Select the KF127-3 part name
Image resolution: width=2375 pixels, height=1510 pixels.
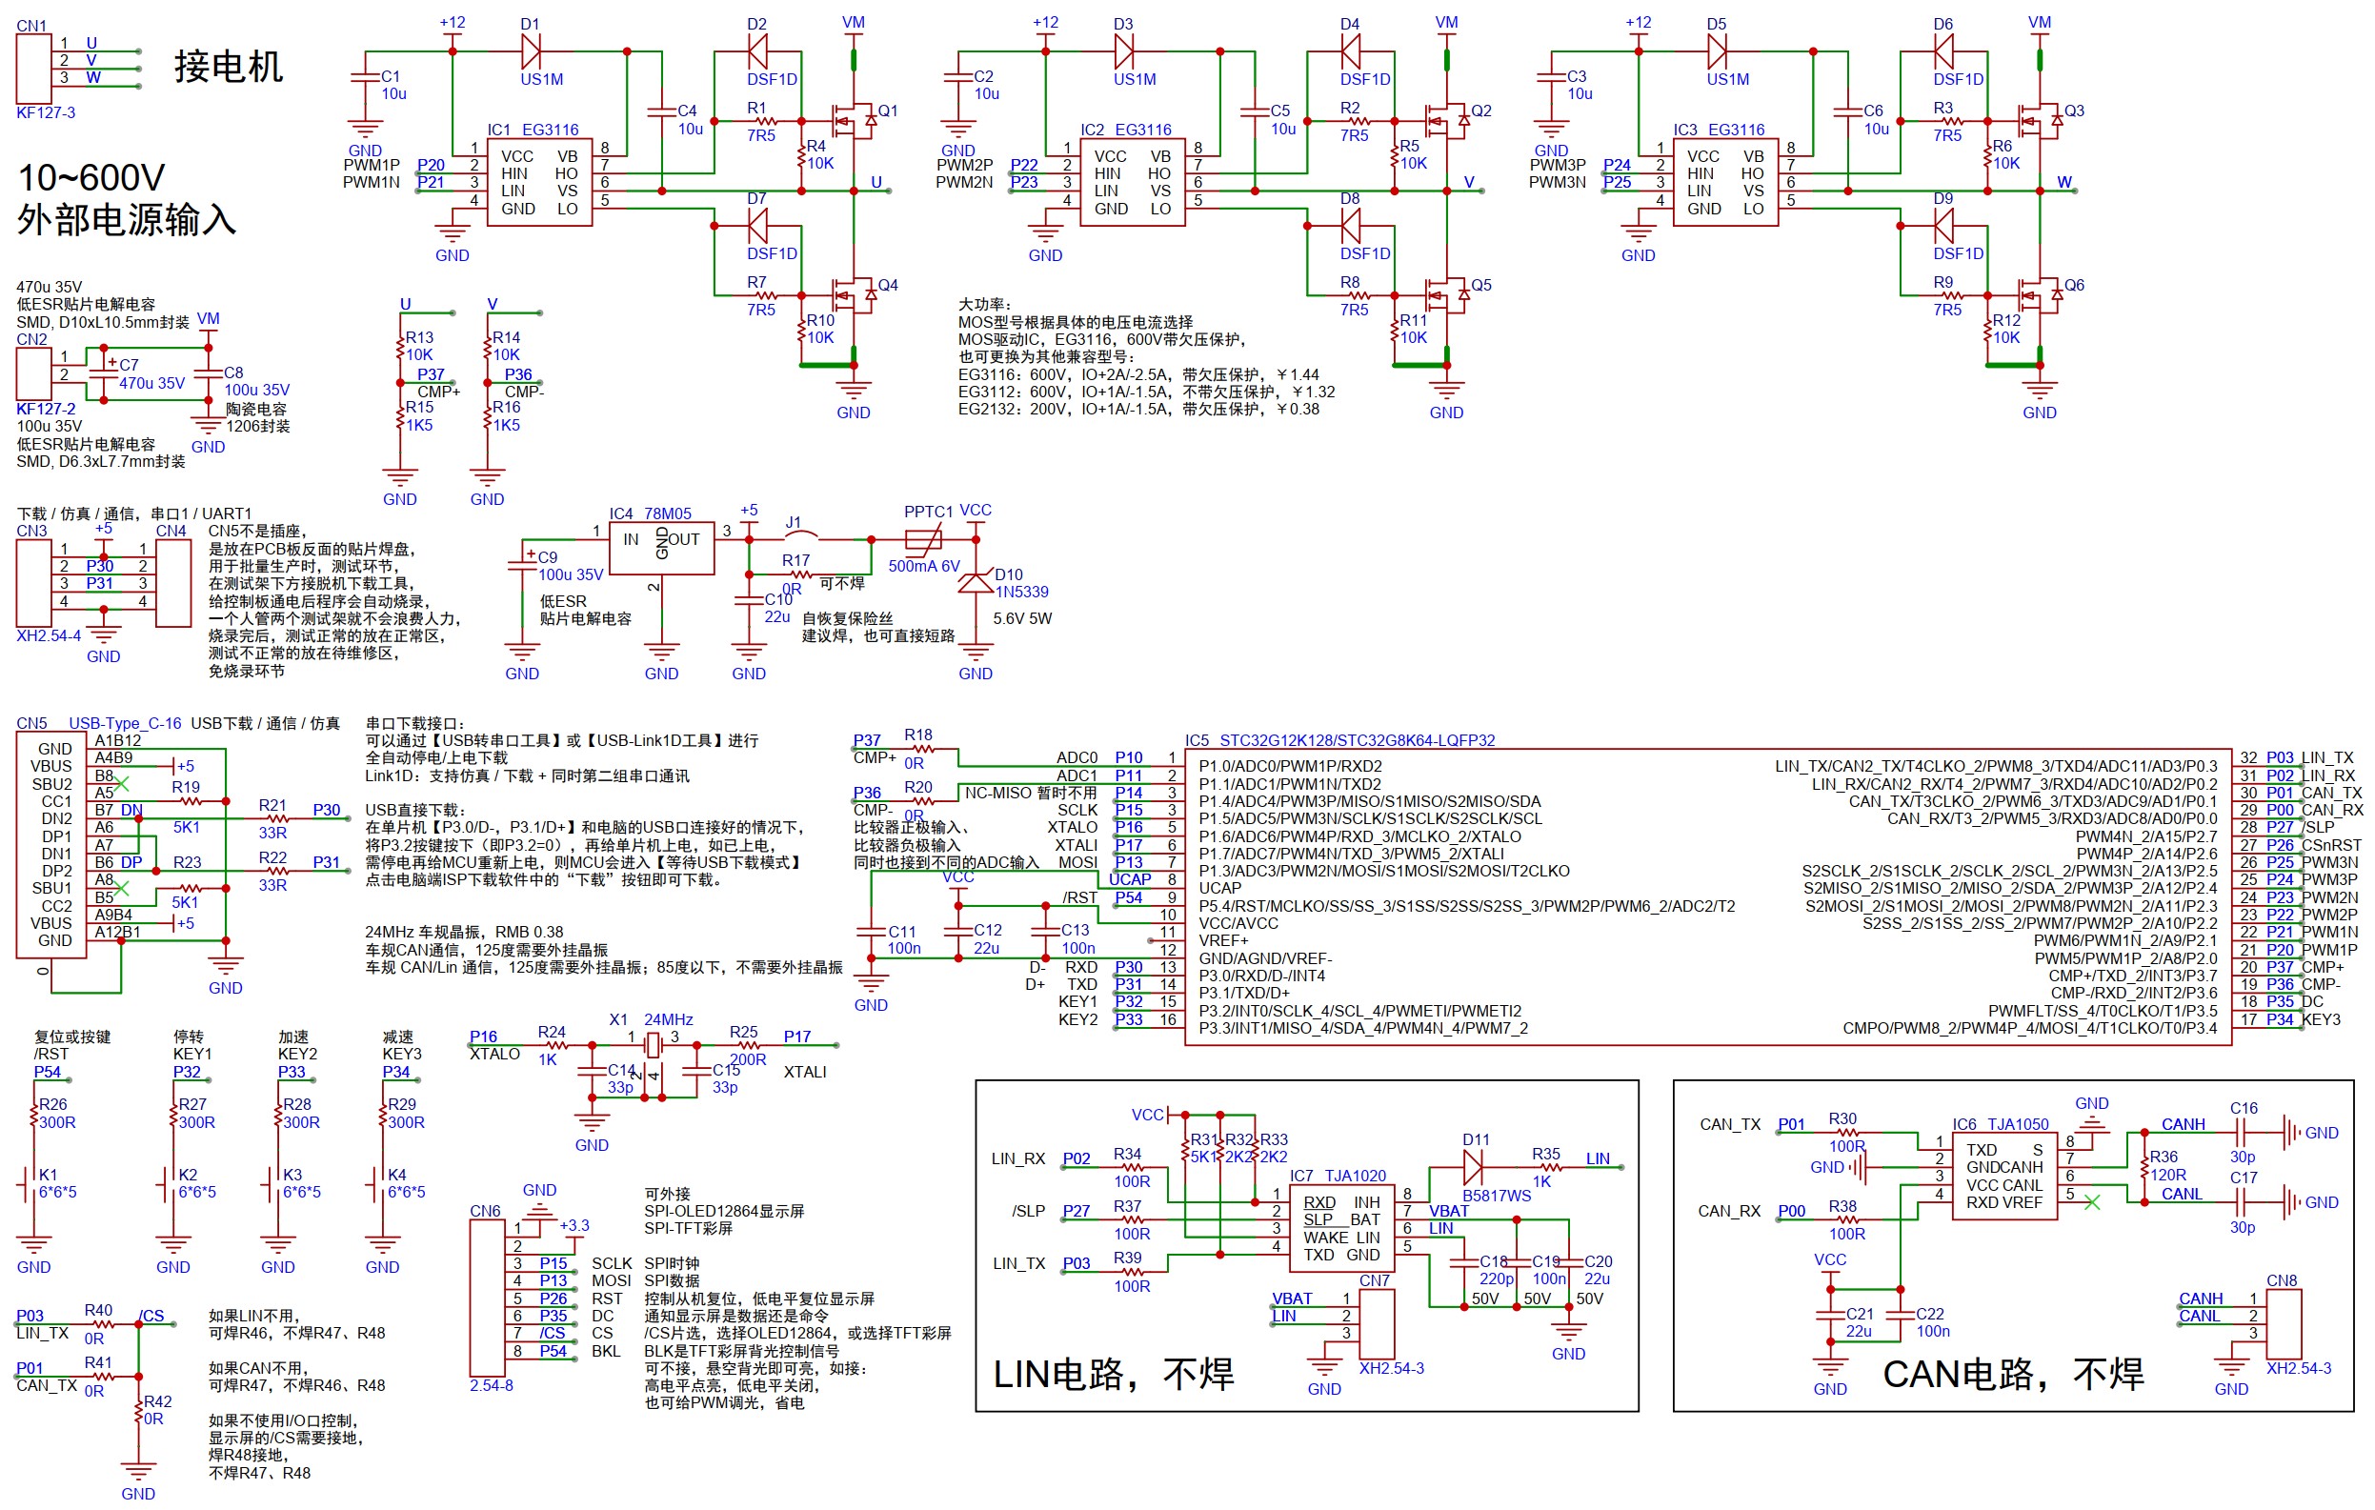(x=46, y=112)
